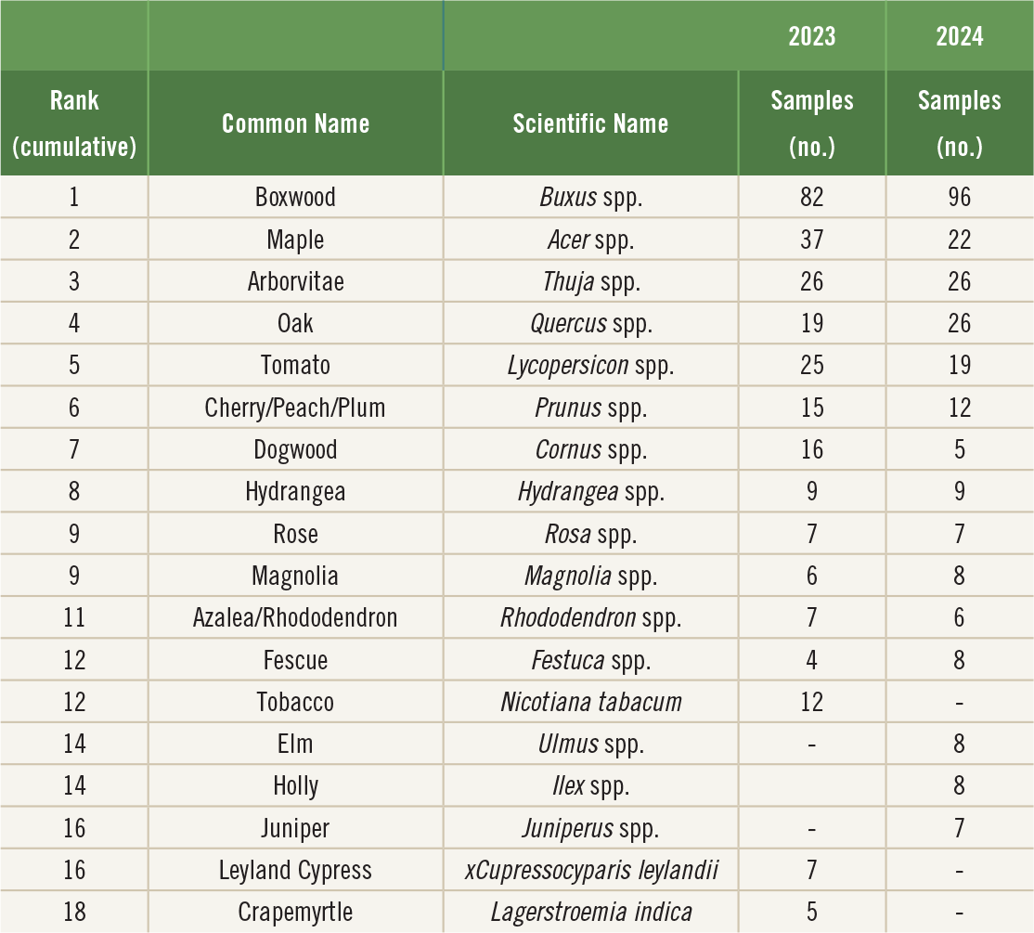Viewport: 1034px width, 933px height.
Task: Click the 2023 year header
Action: tap(812, 35)
